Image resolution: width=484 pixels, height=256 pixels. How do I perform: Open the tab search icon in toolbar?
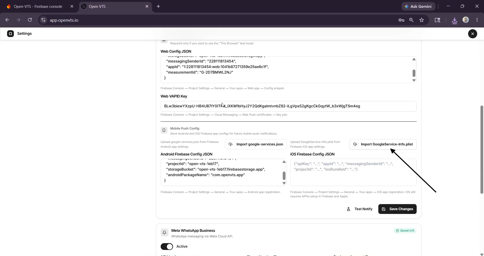437,20
